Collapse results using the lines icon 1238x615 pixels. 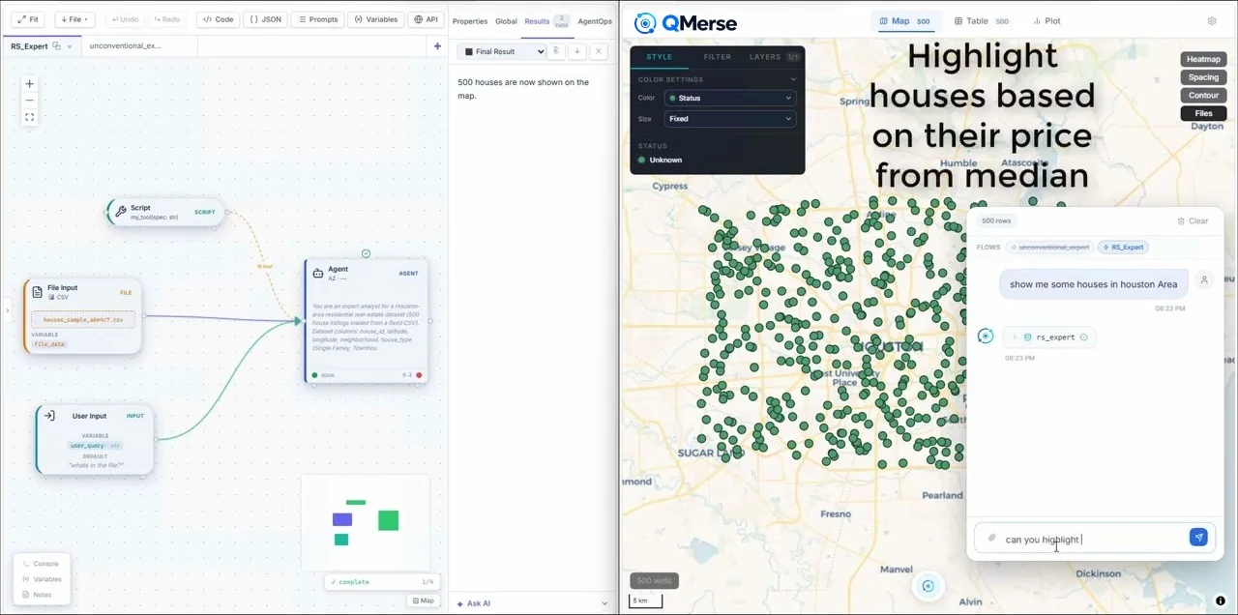pos(556,51)
